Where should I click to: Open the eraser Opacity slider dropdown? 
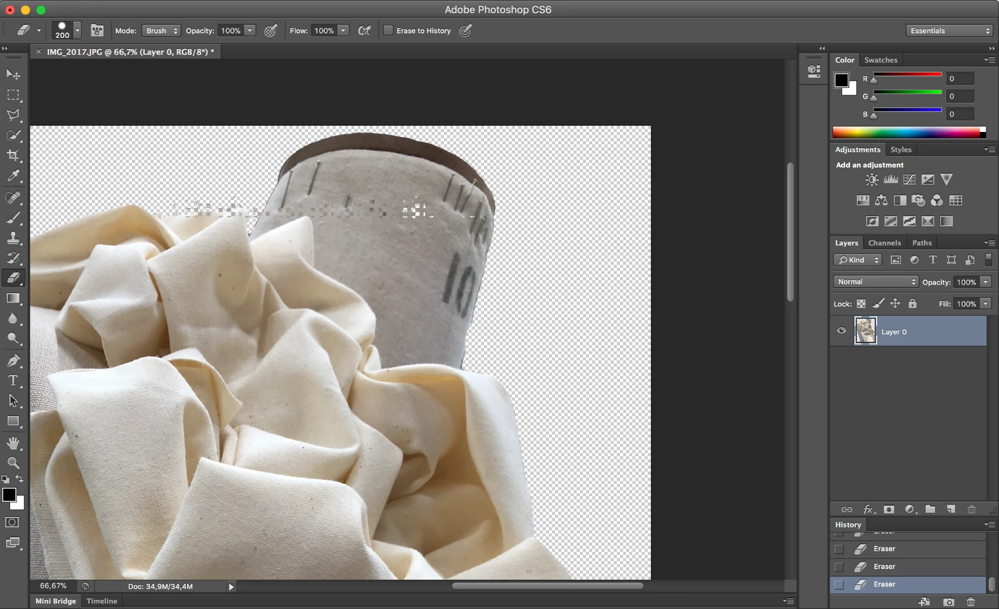pos(250,30)
